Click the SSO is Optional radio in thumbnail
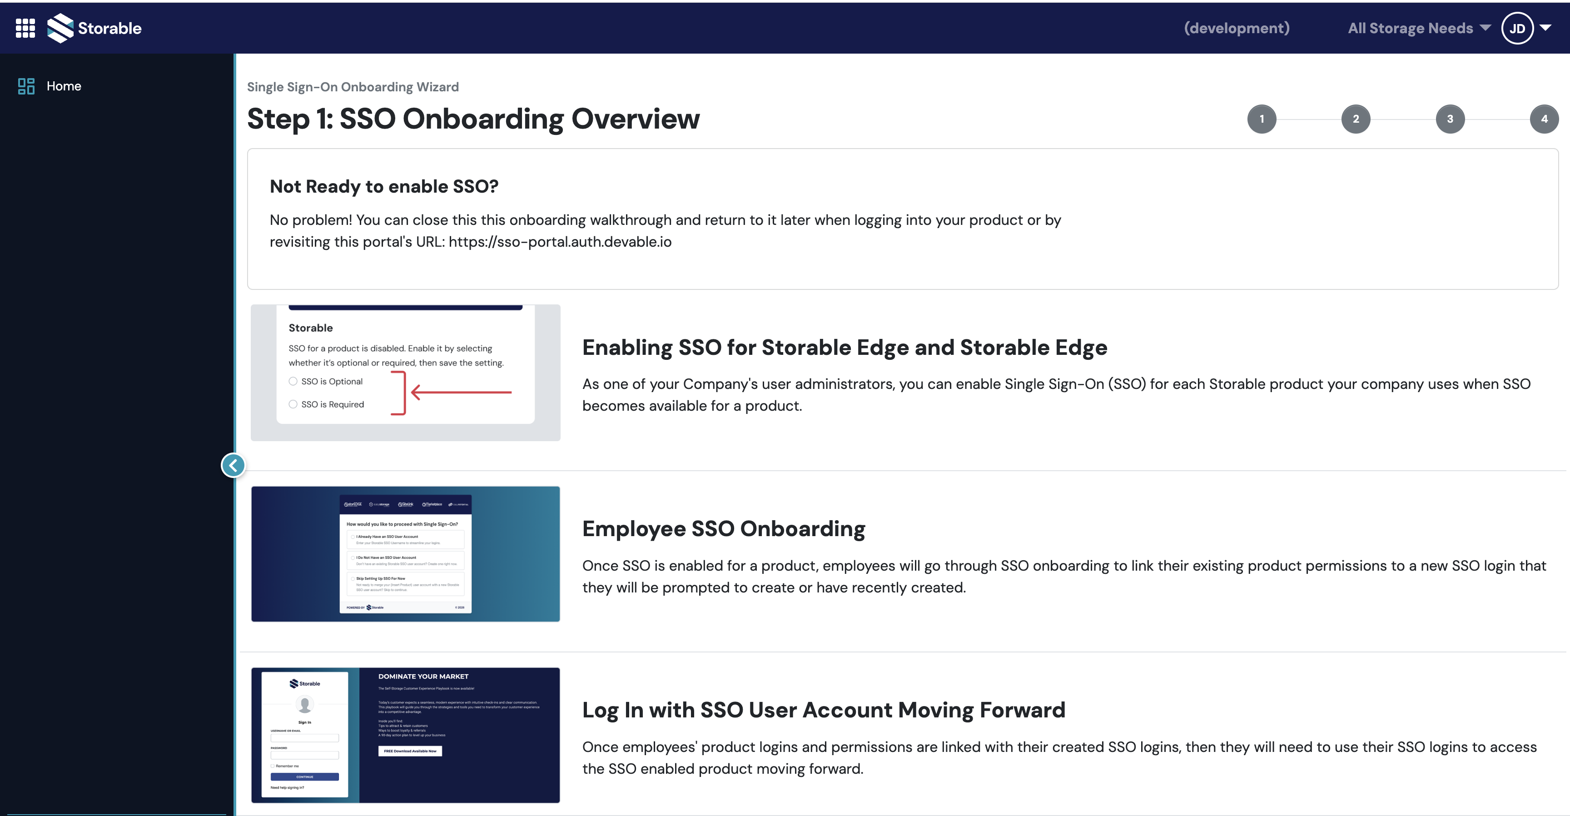Screen dimensions: 1570x816 (x=293, y=382)
